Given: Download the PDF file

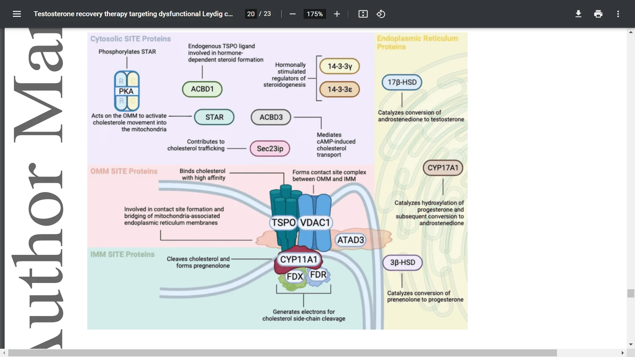Looking at the screenshot, I should 578,14.
